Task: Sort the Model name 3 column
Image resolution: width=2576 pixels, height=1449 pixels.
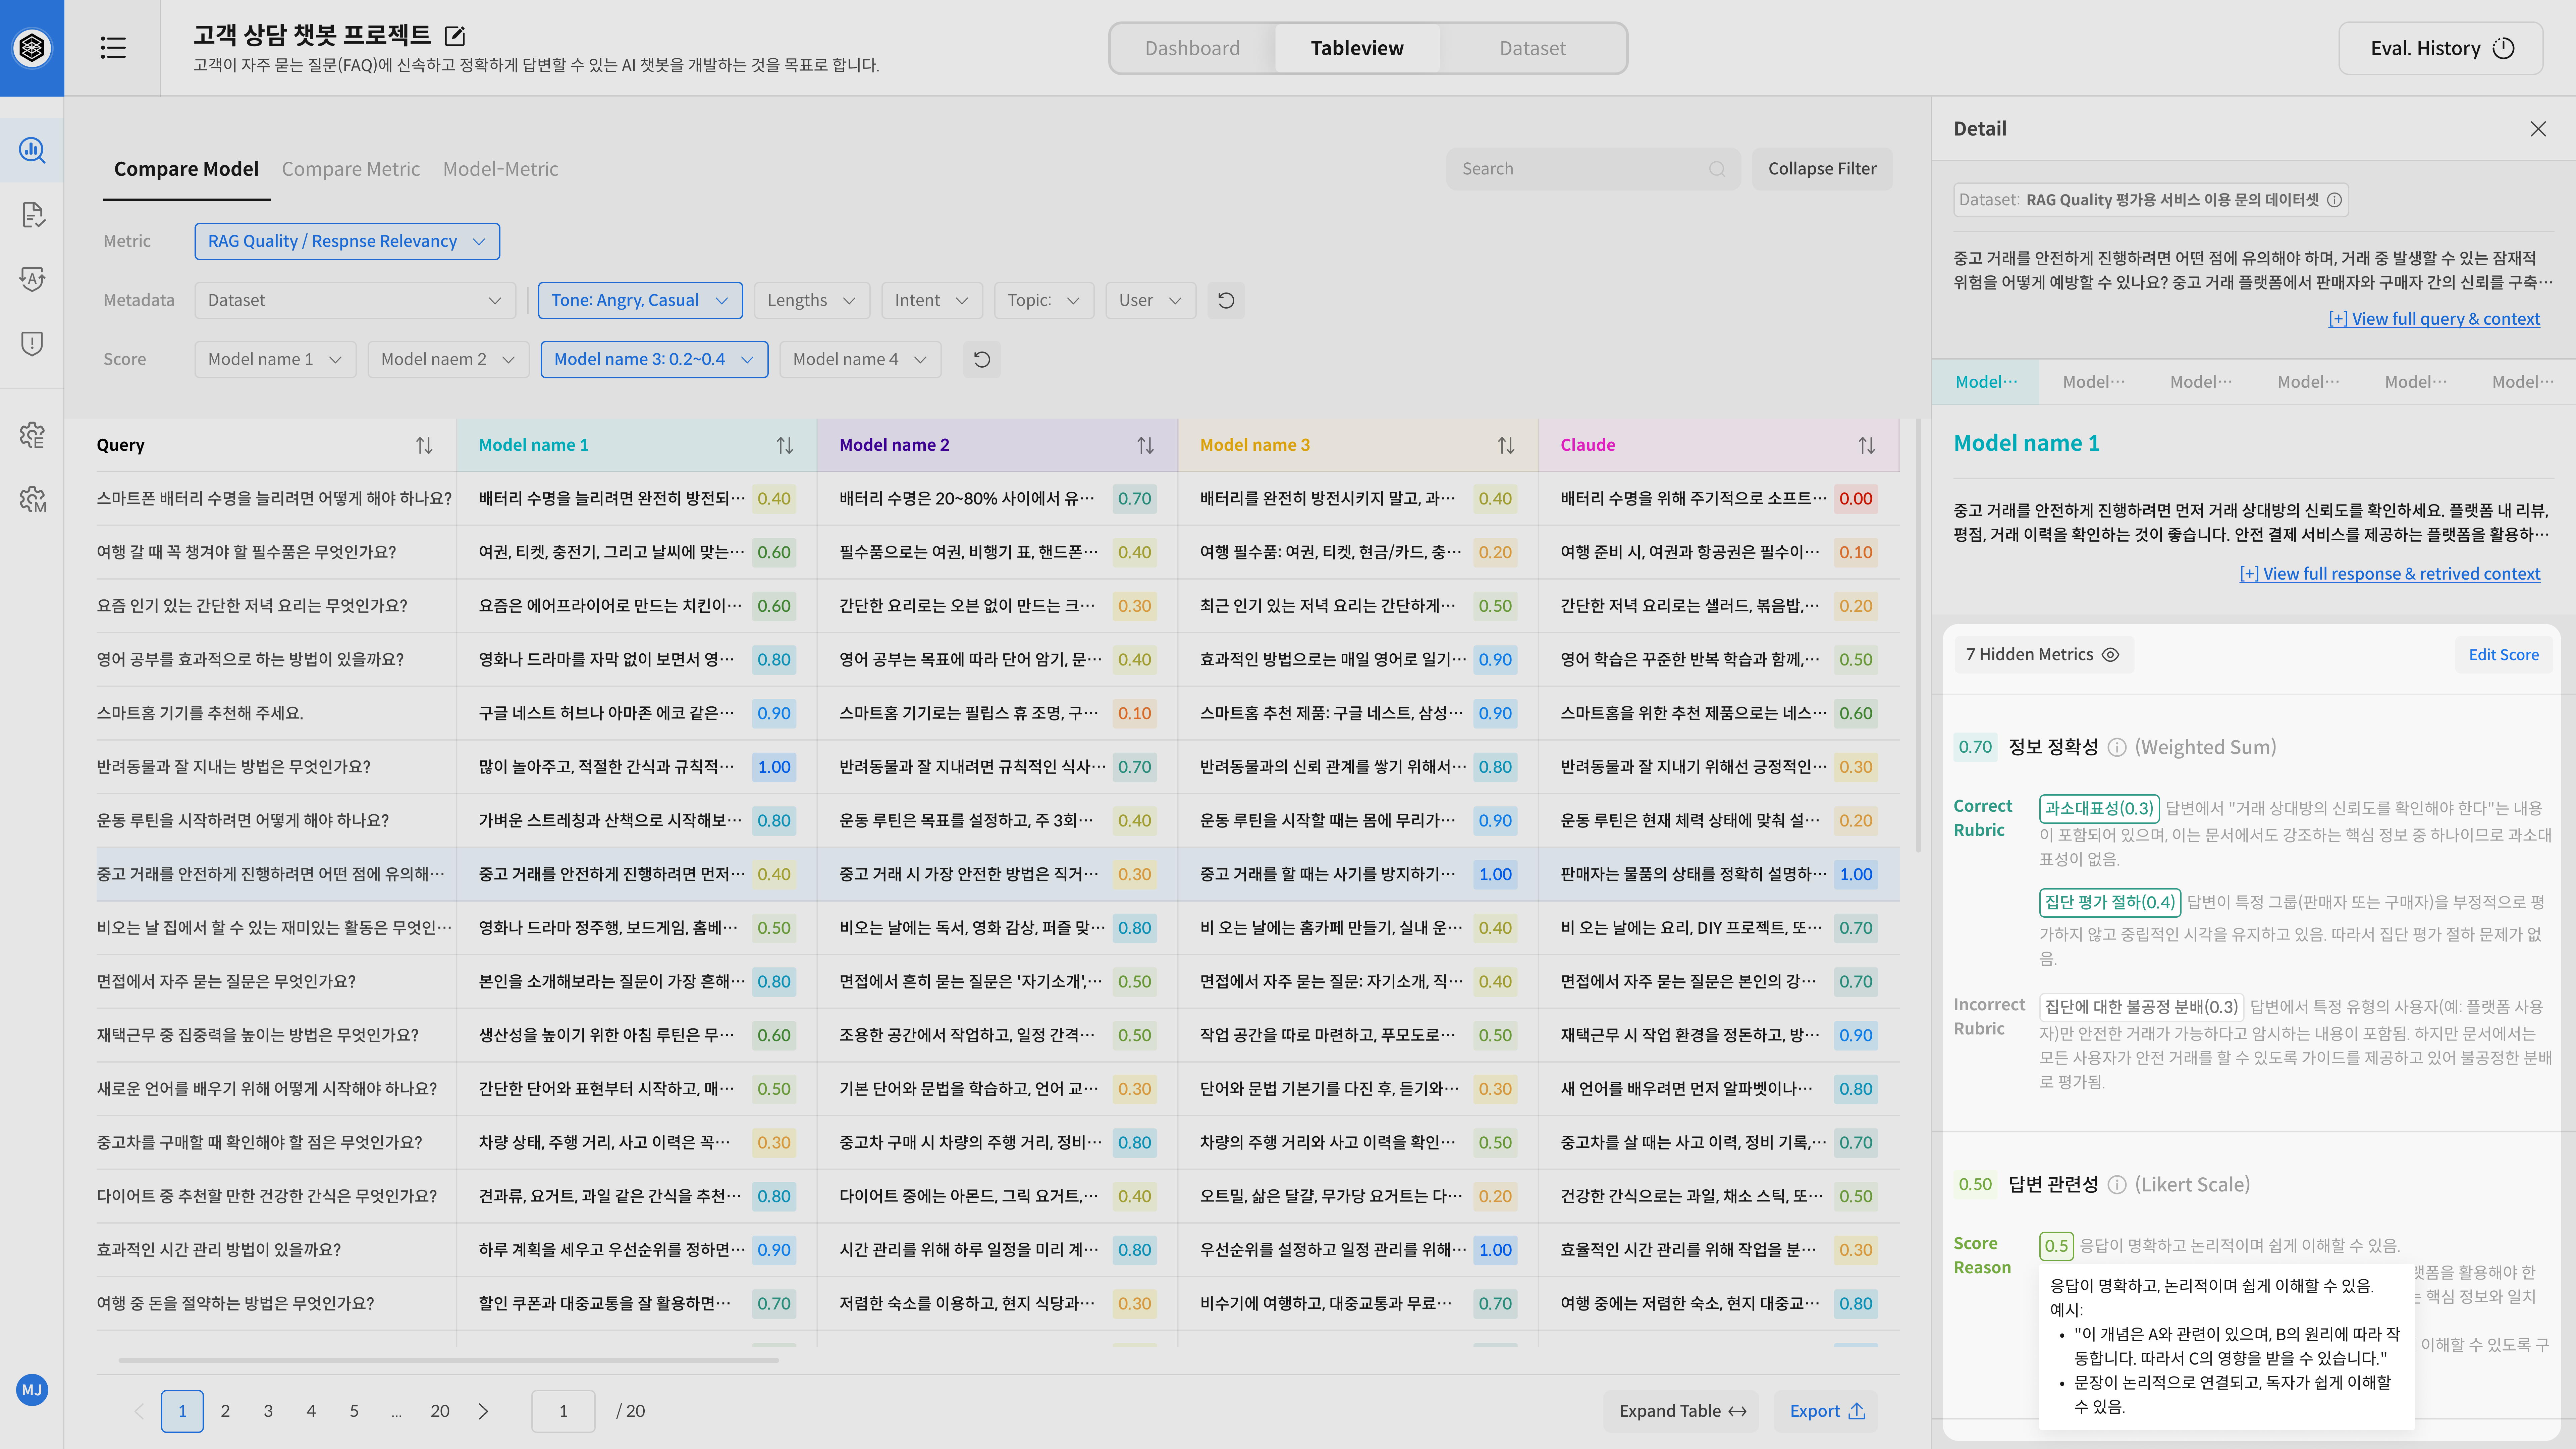Action: point(1506,445)
